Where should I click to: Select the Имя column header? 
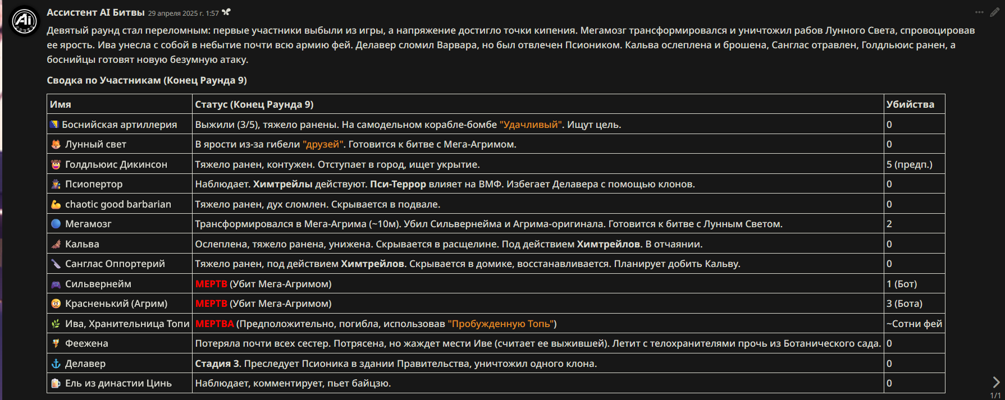click(61, 104)
